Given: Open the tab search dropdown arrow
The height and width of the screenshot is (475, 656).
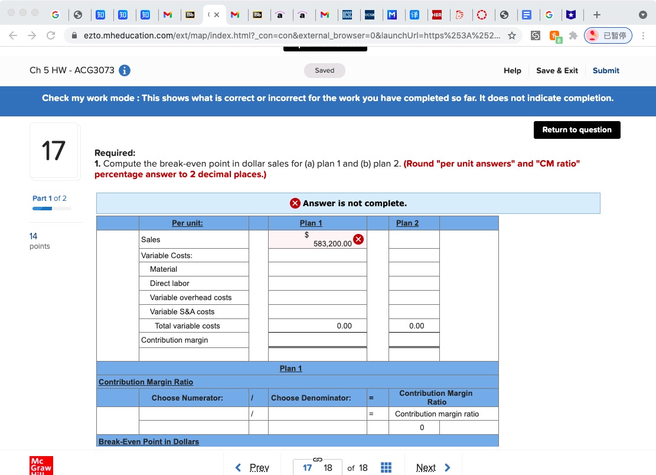Looking at the screenshot, I should click(x=643, y=15).
